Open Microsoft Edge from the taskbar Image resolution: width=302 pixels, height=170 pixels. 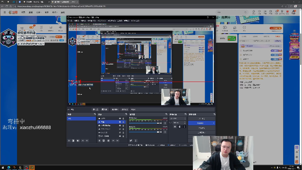coord(9,168)
